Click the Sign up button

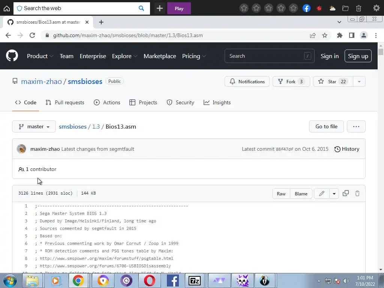pos(358,56)
